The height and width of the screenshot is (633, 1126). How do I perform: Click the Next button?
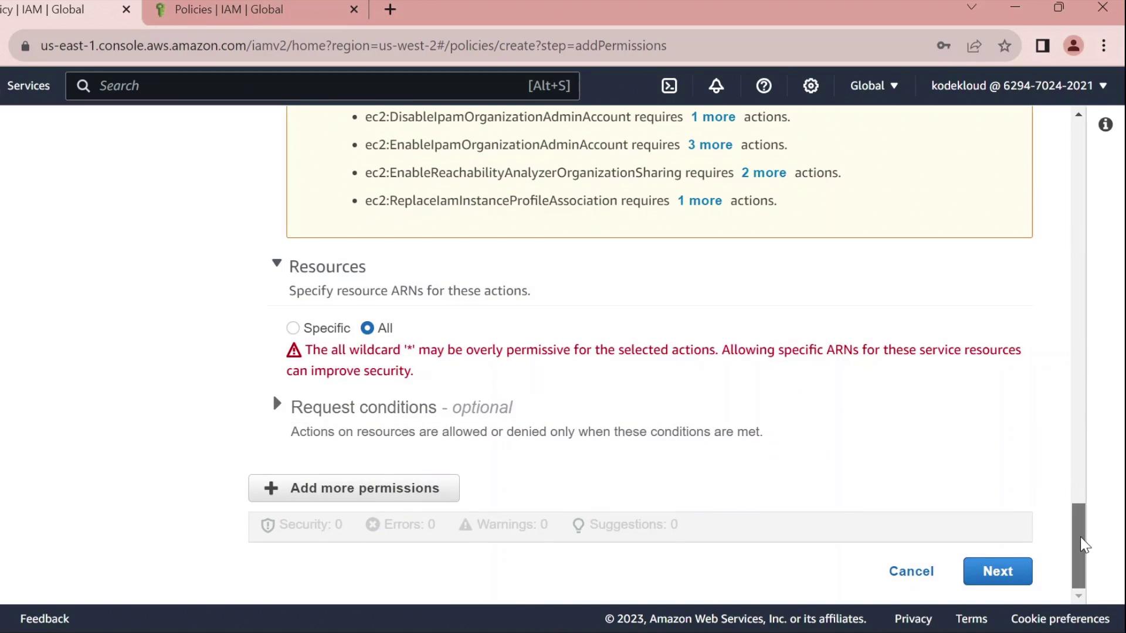[x=997, y=571]
